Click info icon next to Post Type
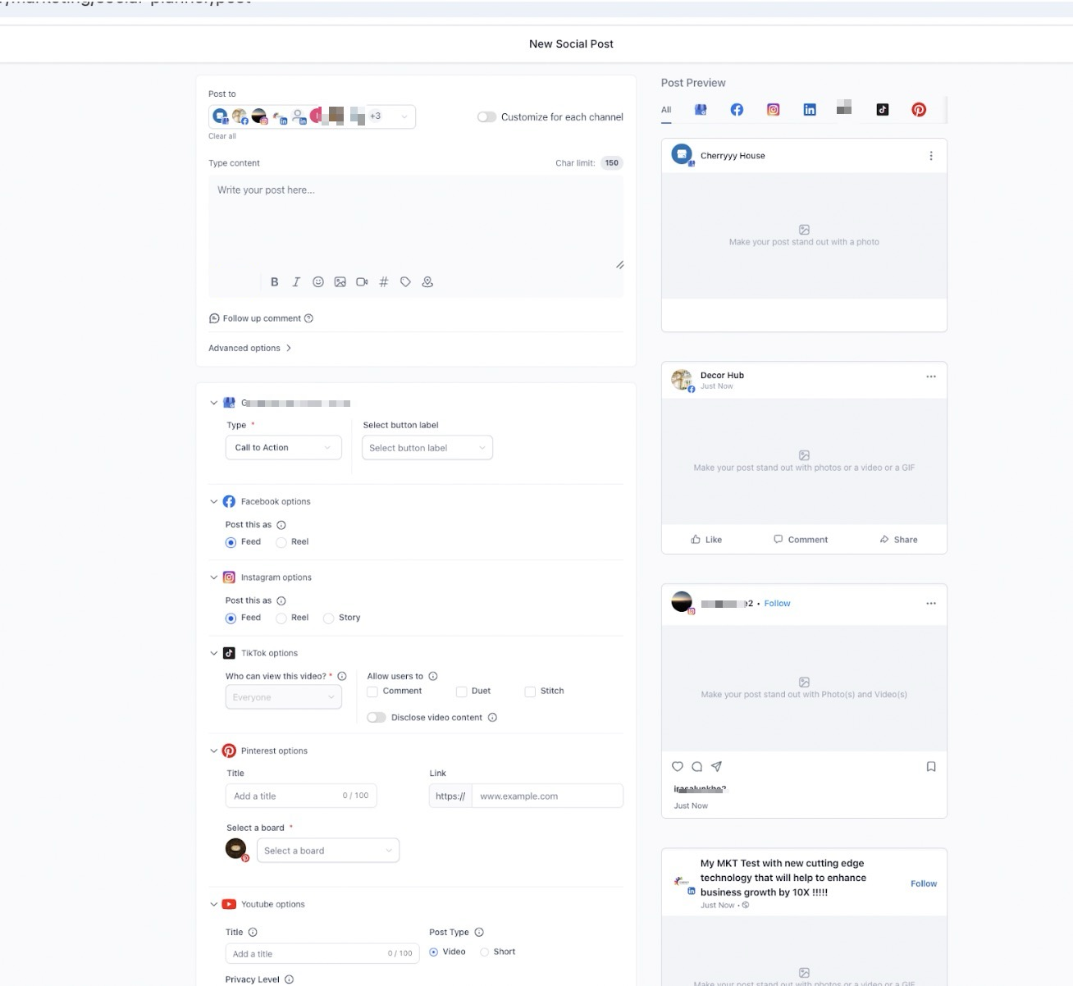 pyautogui.click(x=479, y=932)
